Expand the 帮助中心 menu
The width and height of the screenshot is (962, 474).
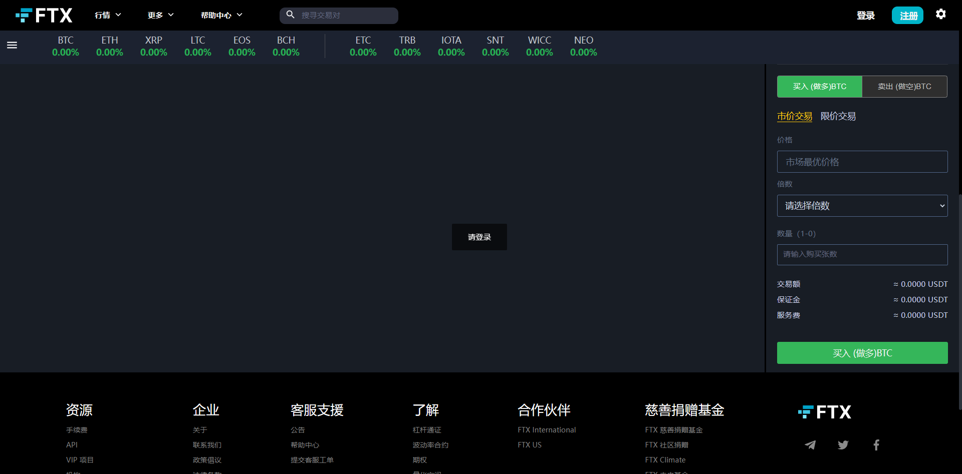tap(221, 16)
